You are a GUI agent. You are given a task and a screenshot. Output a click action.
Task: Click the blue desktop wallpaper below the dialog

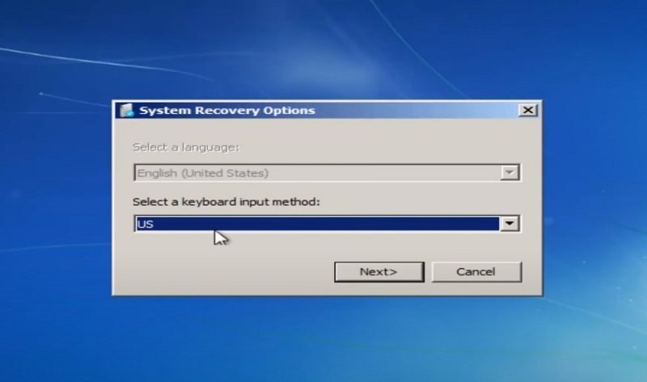click(323, 340)
